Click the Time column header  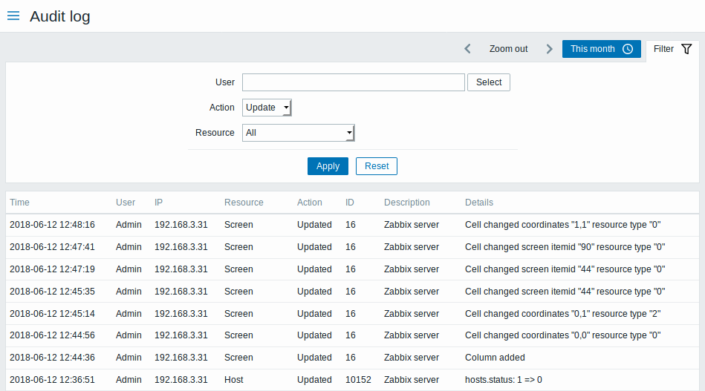19,203
